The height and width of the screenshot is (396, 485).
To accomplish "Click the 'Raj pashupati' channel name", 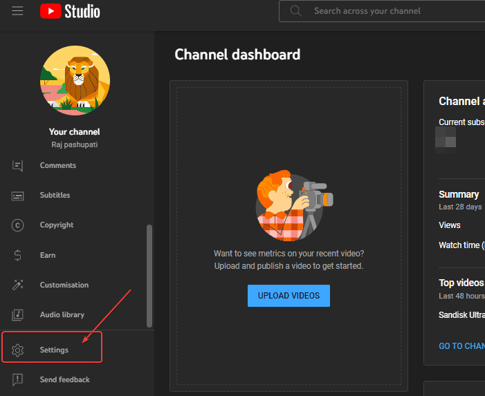I will click(75, 144).
